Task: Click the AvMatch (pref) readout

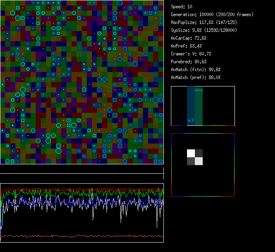Action: [x=196, y=77]
